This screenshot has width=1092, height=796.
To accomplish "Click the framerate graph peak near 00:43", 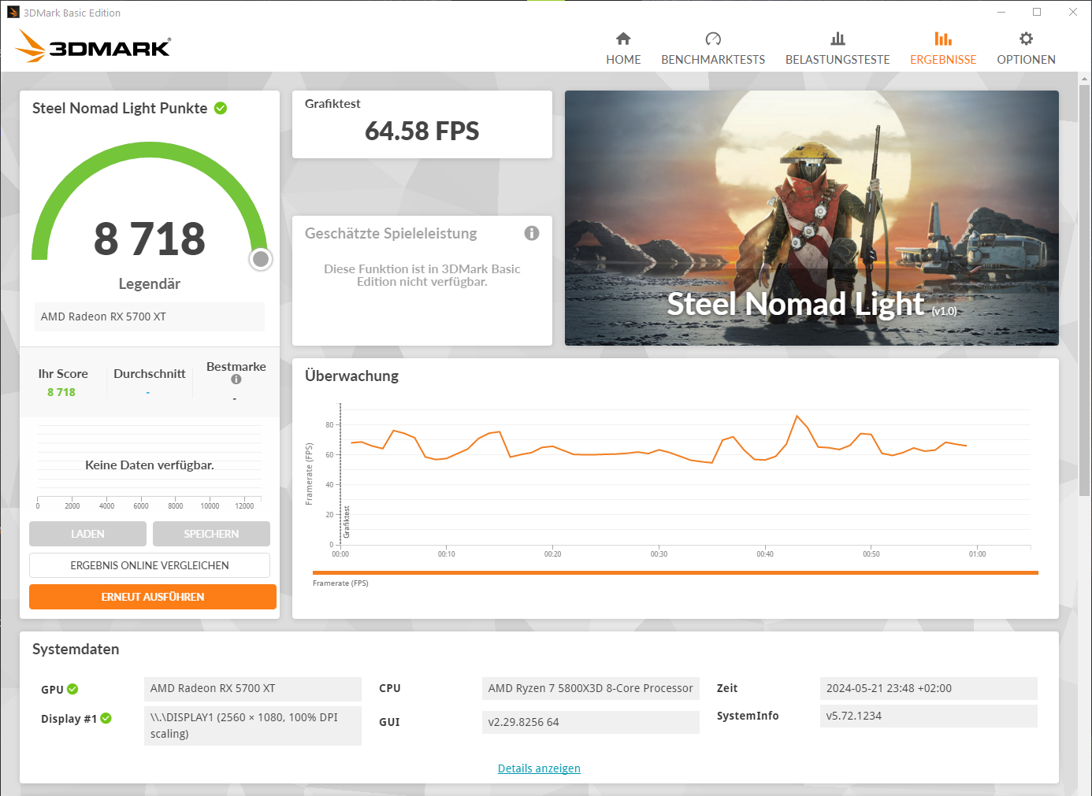I will pyautogui.click(x=797, y=416).
